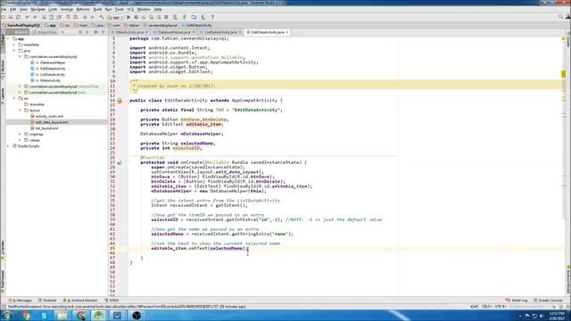Click the yellow warning marker on editor stripe
Viewport: 571px width, 321px height.
pyautogui.click(x=563, y=74)
